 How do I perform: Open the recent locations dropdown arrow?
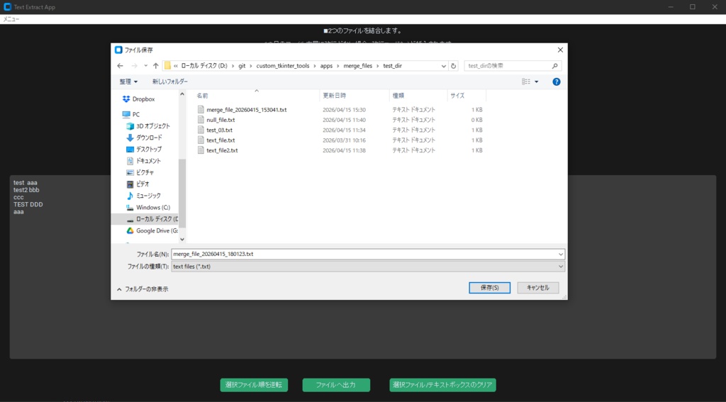point(145,66)
